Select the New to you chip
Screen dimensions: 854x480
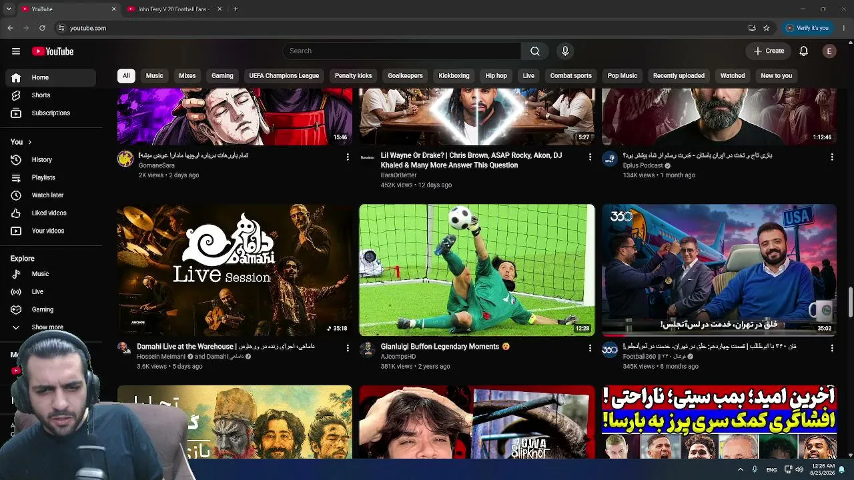click(x=777, y=76)
